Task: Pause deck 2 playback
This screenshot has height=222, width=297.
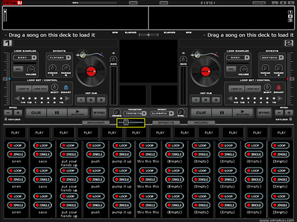Action: tap(222, 113)
